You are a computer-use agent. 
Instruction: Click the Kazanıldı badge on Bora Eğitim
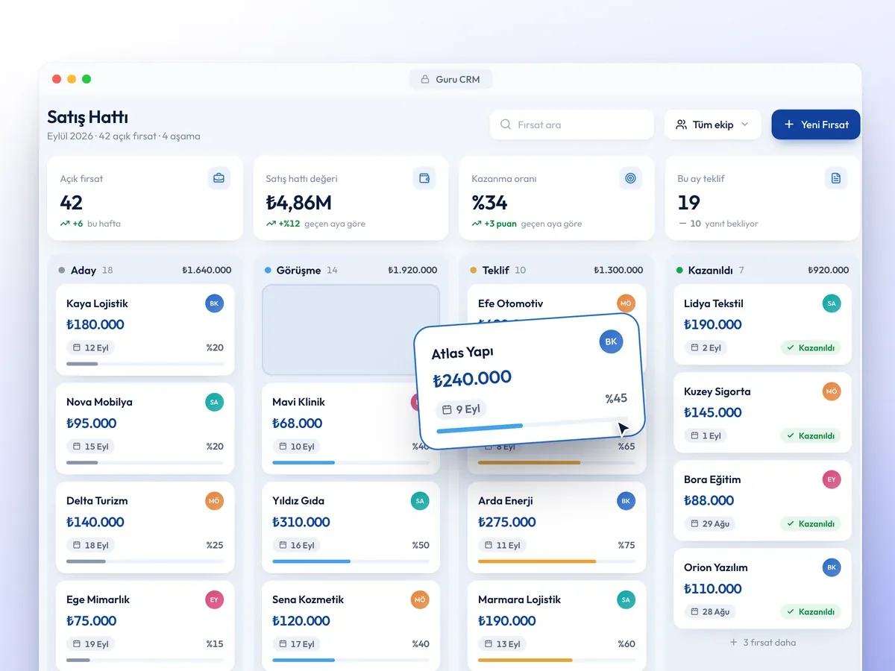(811, 523)
